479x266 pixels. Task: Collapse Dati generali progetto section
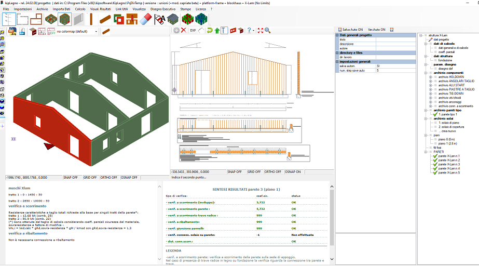(338, 35)
